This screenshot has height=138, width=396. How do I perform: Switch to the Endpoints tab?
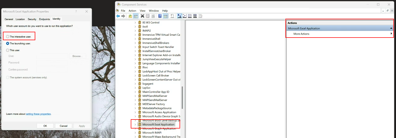(x=44, y=19)
